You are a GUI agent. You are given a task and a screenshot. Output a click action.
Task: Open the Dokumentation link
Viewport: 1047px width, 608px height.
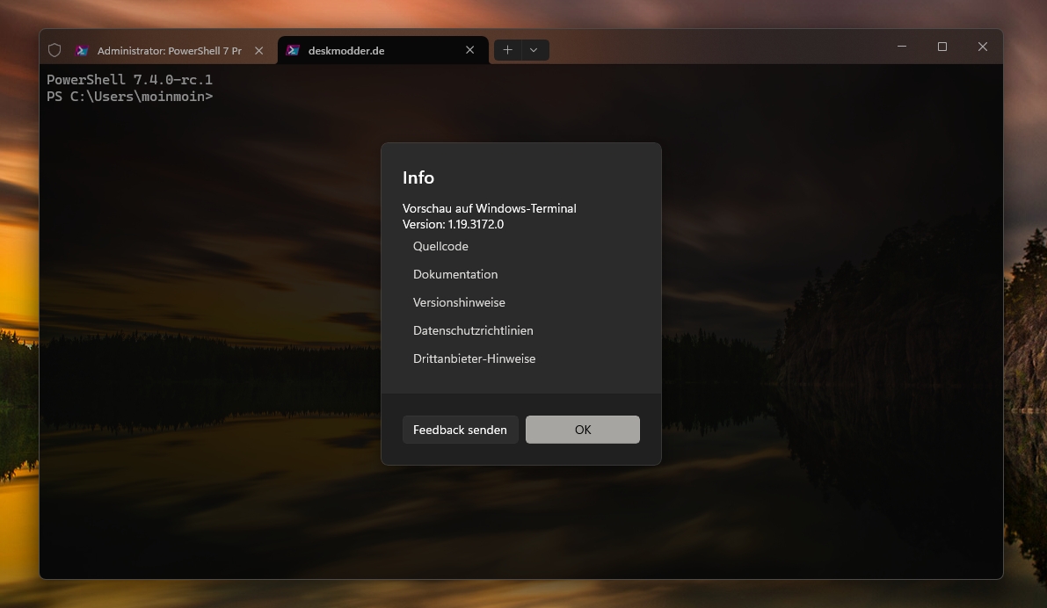(455, 274)
